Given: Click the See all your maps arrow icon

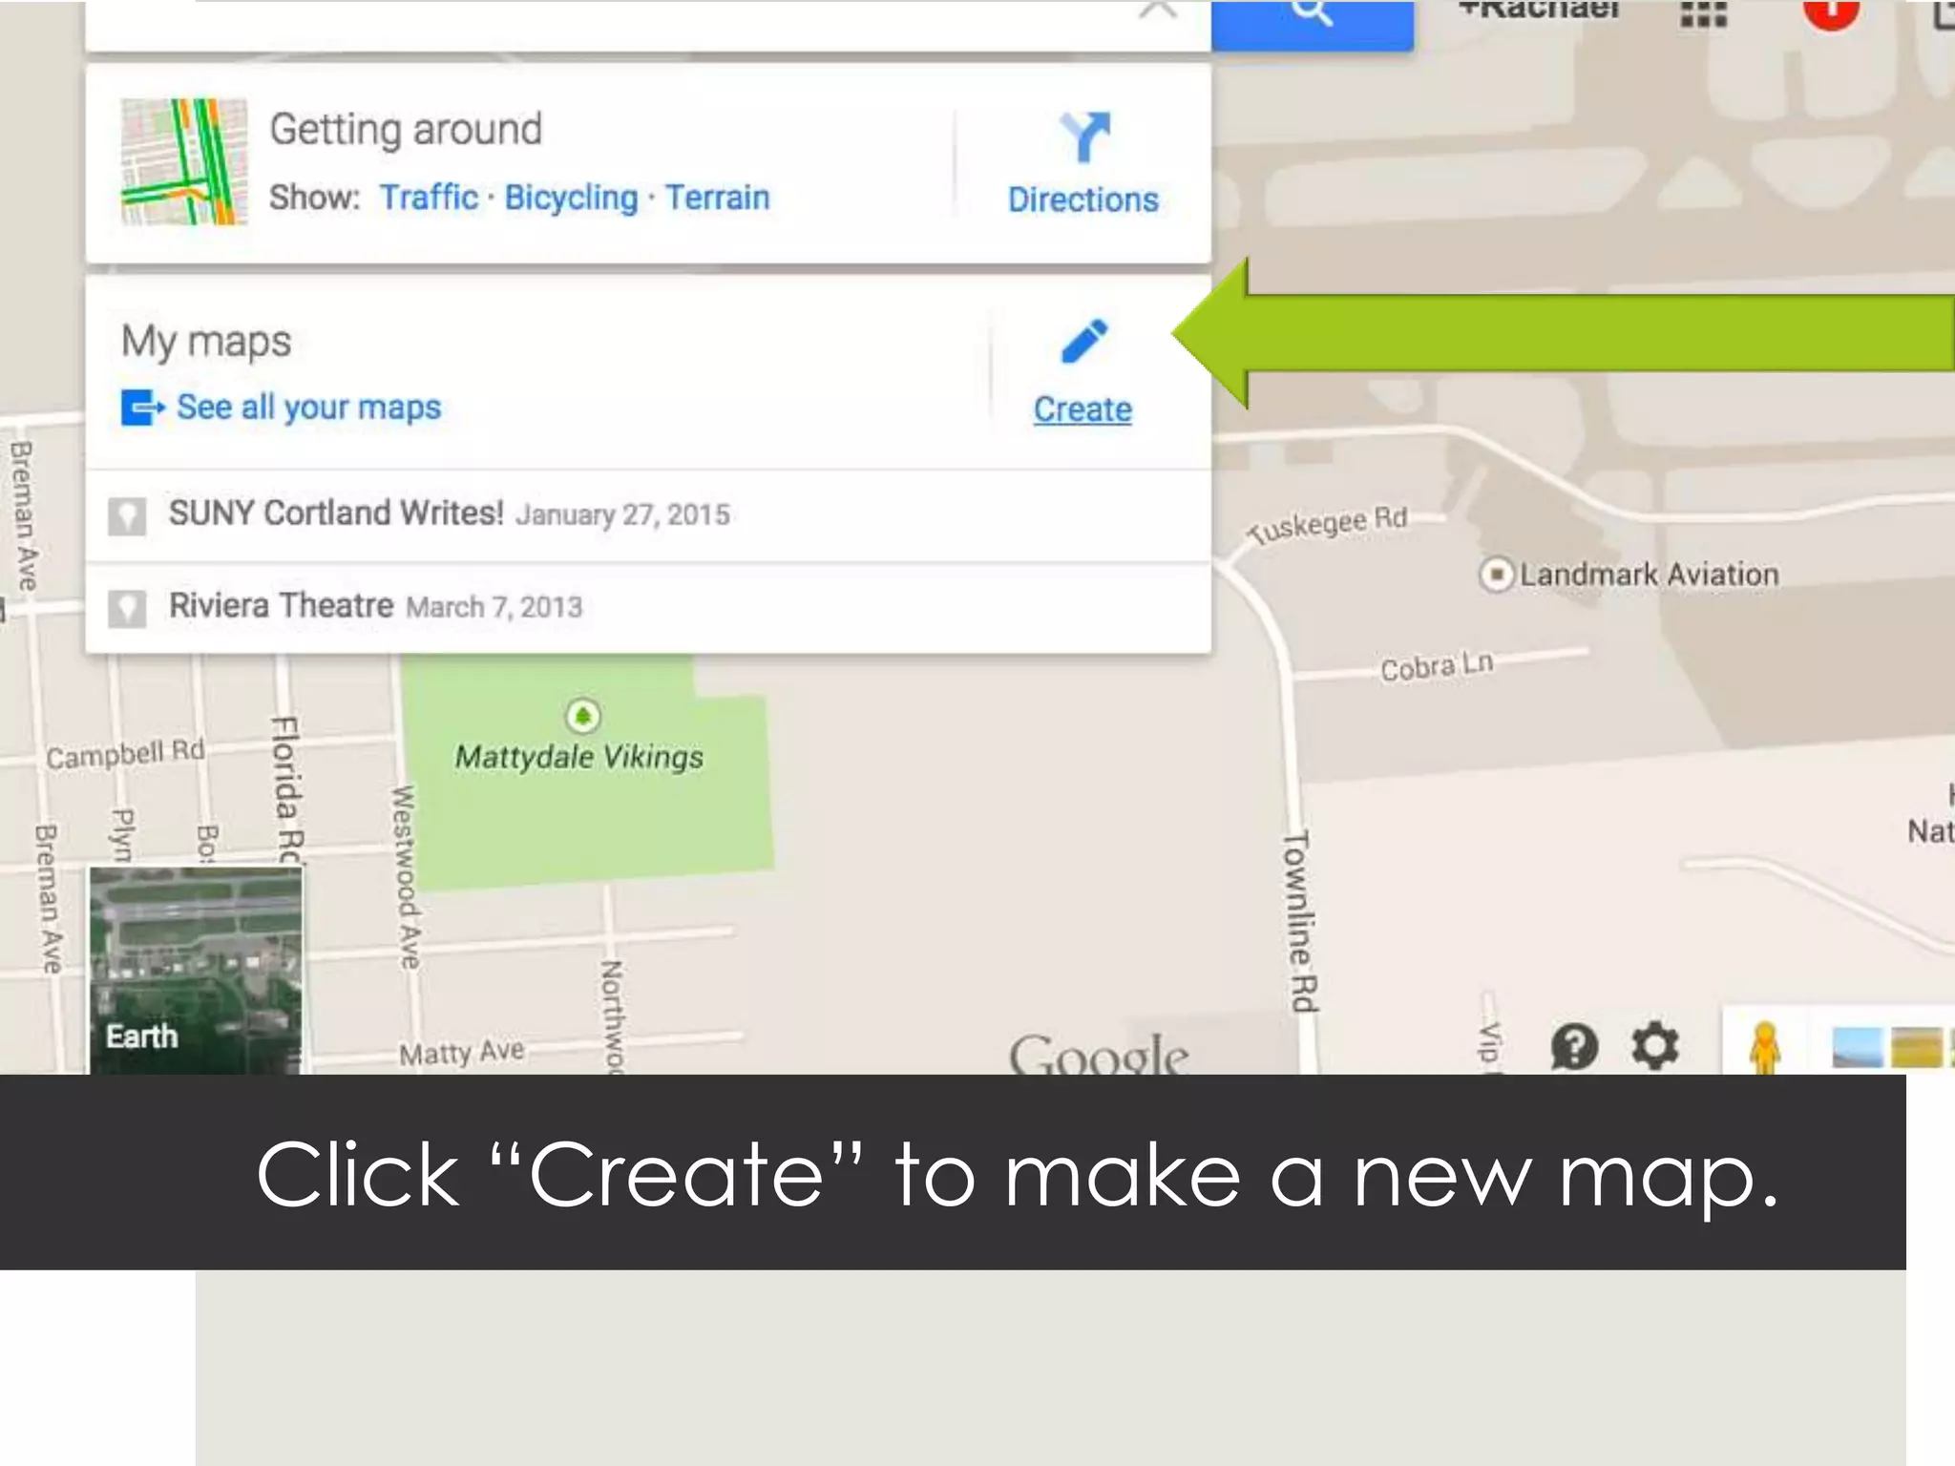Looking at the screenshot, I should click(x=142, y=408).
